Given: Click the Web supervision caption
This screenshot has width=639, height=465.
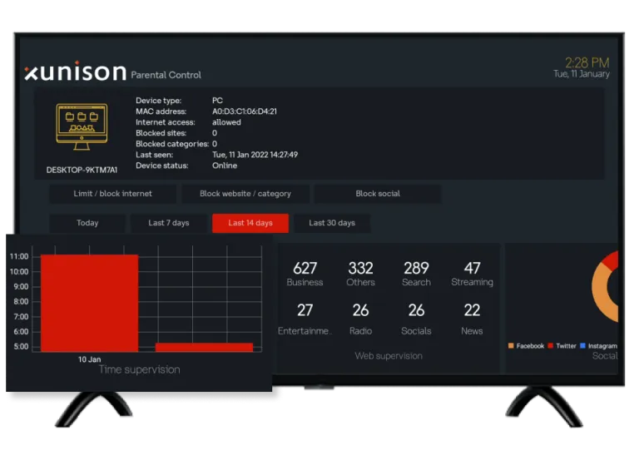Looking at the screenshot, I should [389, 356].
